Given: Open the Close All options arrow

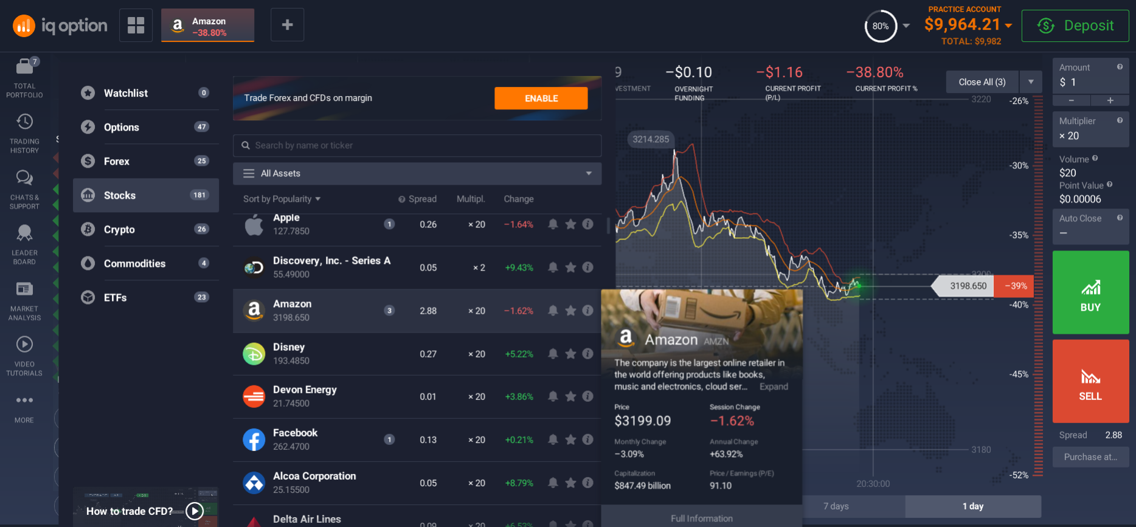Looking at the screenshot, I should point(1031,82).
